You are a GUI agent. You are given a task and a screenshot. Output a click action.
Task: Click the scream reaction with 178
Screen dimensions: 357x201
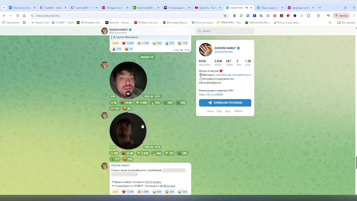[x=182, y=43]
